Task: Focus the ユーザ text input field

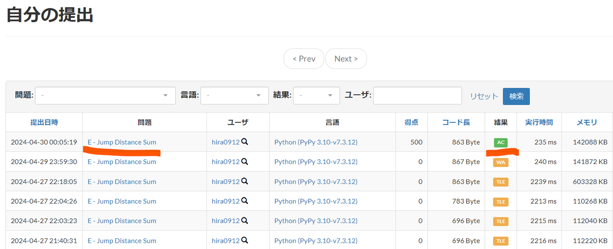Action: (418, 95)
